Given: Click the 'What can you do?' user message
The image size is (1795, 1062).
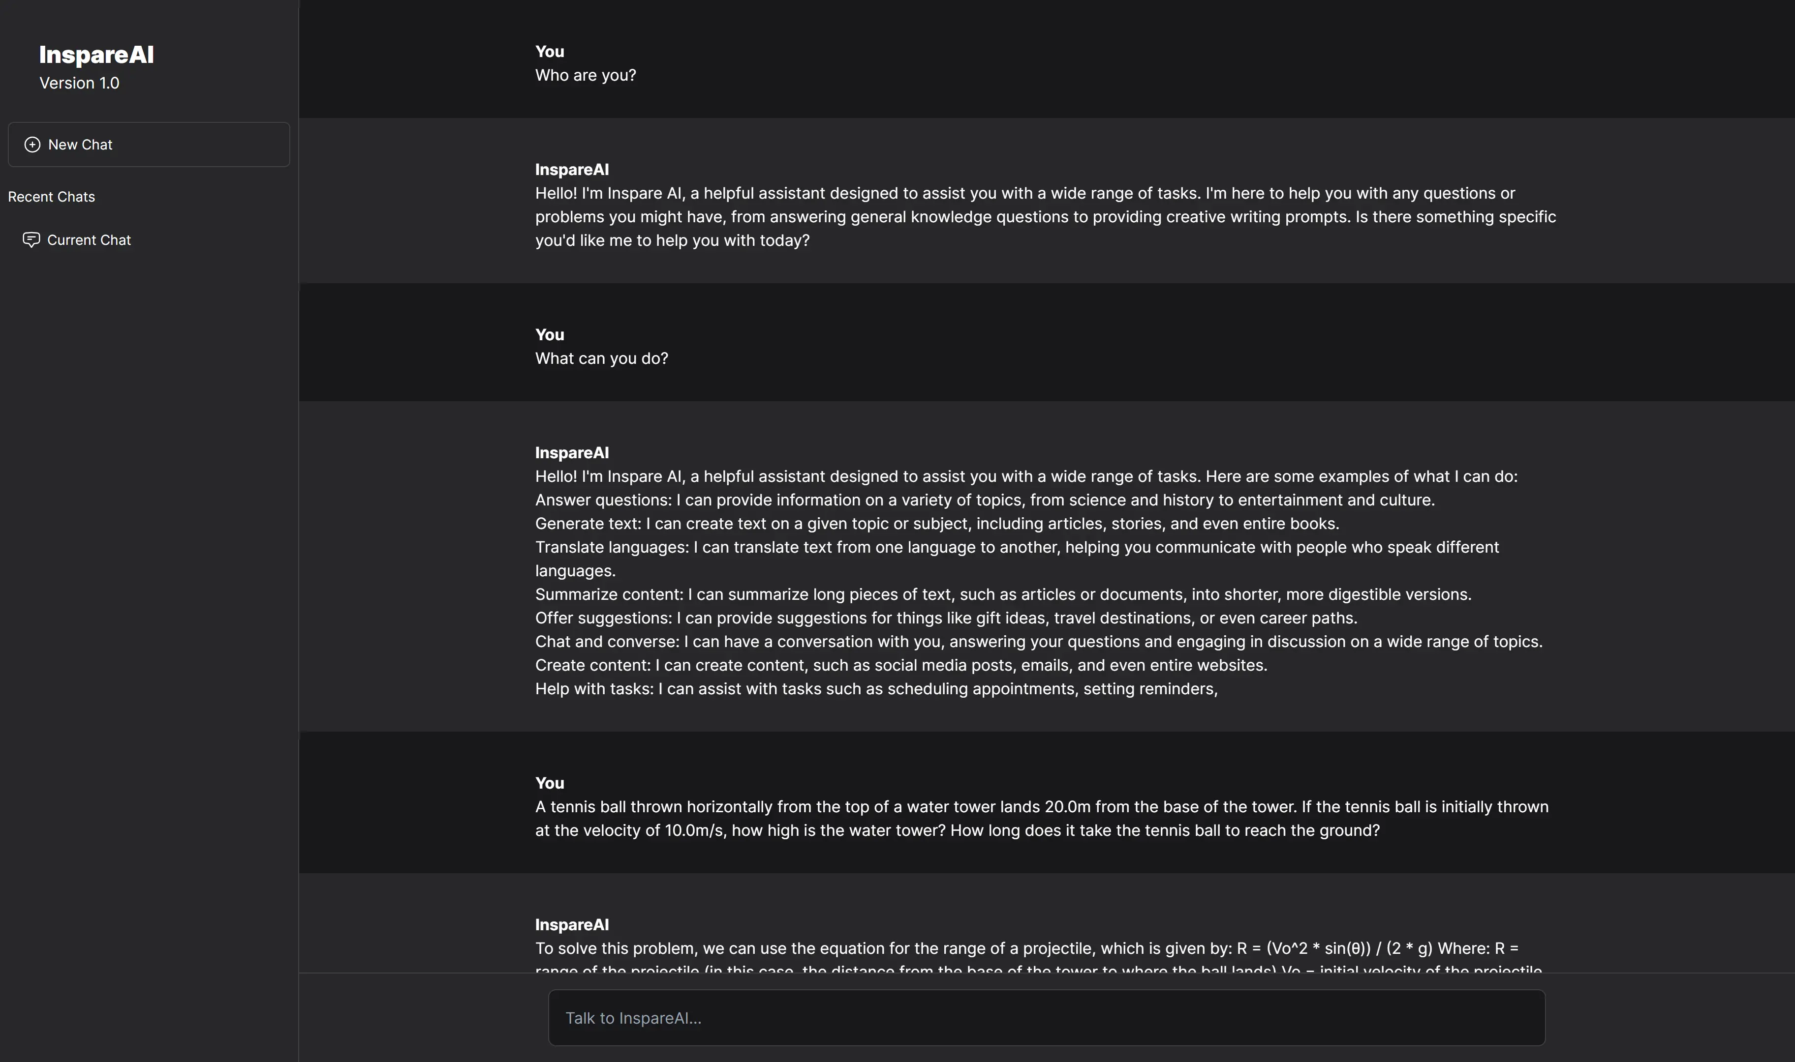Looking at the screenshot, I should tap(601, 358).
